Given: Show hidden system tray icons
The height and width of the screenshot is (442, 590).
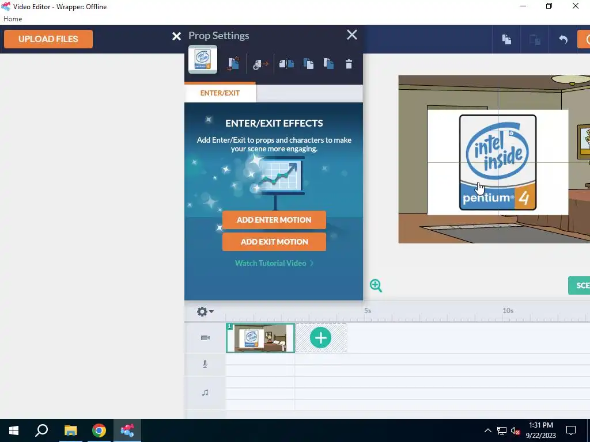Looking at the screenshot, I should pyautogui.click(x=487, y=430).
